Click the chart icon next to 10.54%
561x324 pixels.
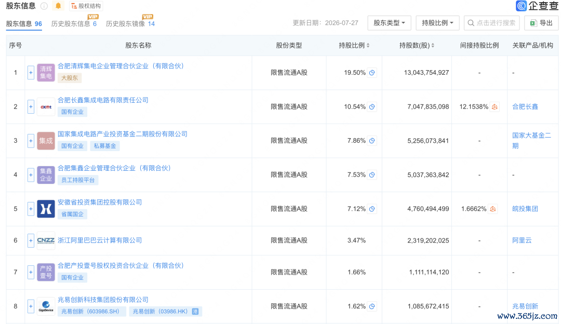point(372,106)
